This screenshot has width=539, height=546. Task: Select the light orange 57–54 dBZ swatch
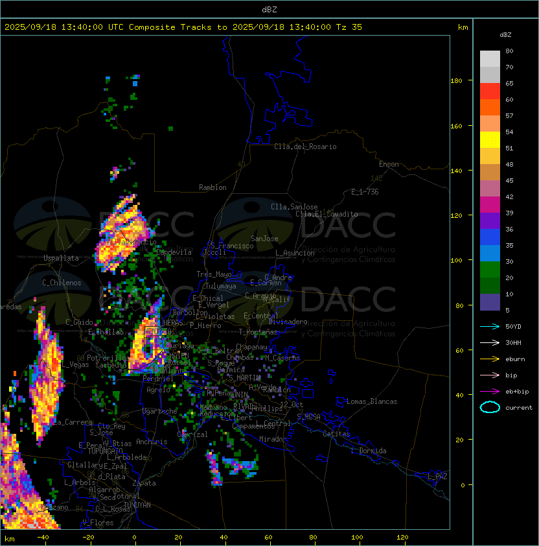point(490,124)
